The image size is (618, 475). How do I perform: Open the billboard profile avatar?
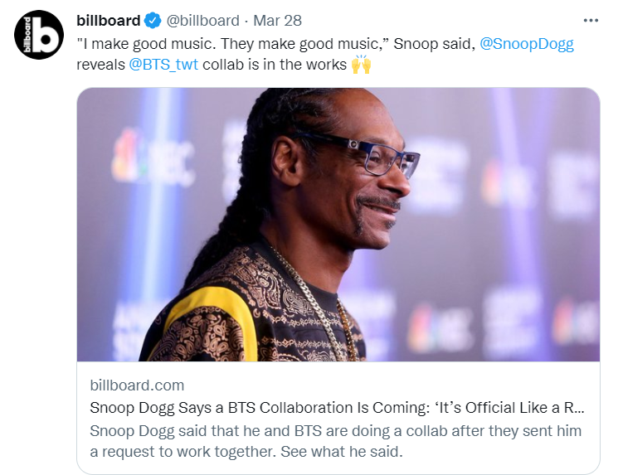39,35
